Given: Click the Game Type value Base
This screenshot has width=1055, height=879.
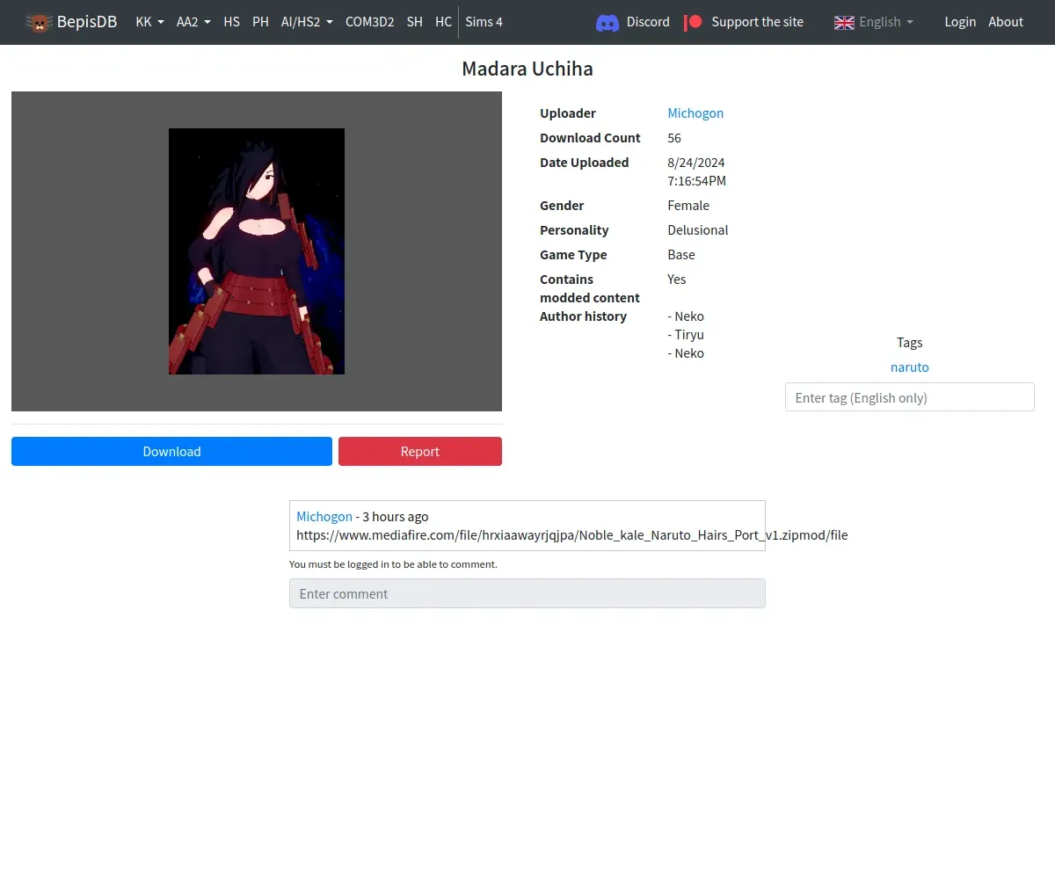Looking at the screenshot, I should click(x=681, y=255).
